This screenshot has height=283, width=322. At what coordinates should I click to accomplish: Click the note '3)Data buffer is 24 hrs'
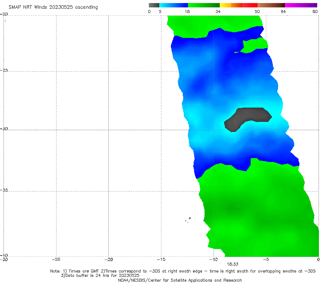100,276
